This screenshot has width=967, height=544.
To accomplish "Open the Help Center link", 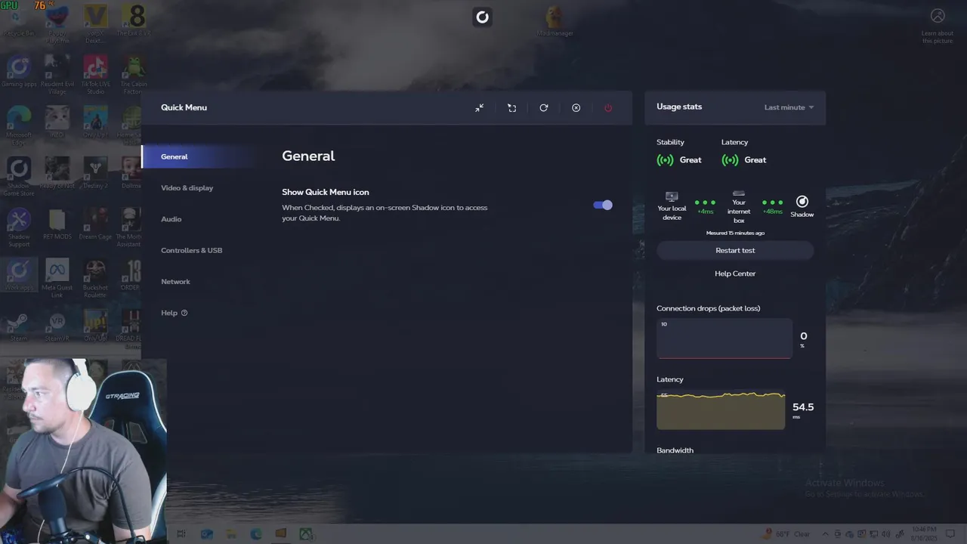I will click(x=735, y=274).
